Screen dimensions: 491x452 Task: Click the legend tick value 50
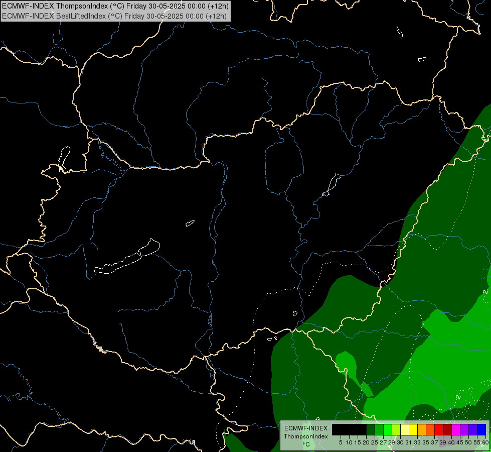point(469,442)
